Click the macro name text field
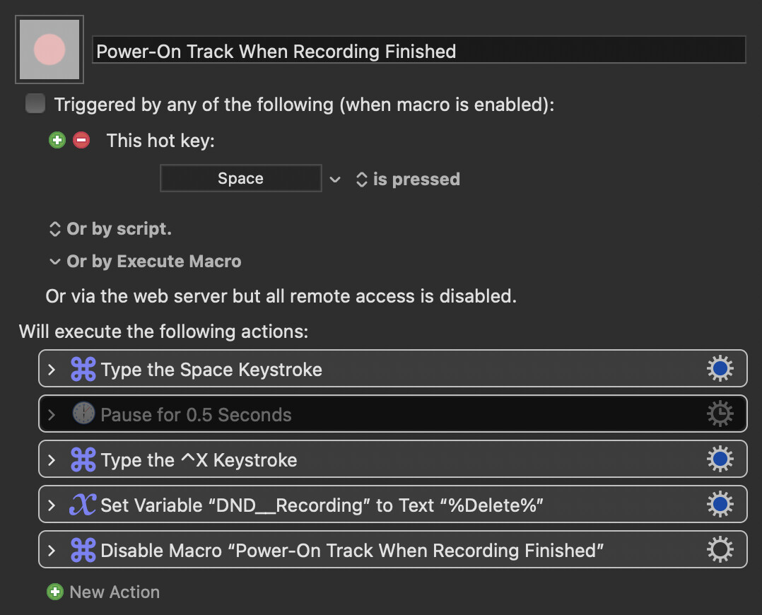Viewport: 762px width, 615px height. click(418, 51)
